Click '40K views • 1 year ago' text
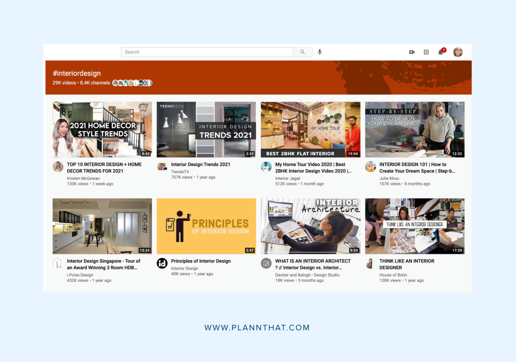 192,274
